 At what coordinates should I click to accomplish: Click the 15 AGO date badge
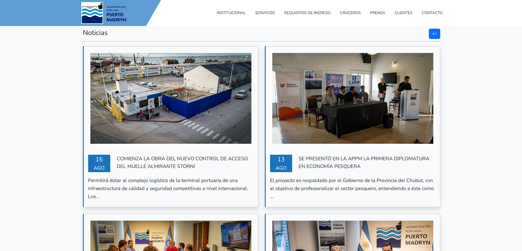(99, 163)
